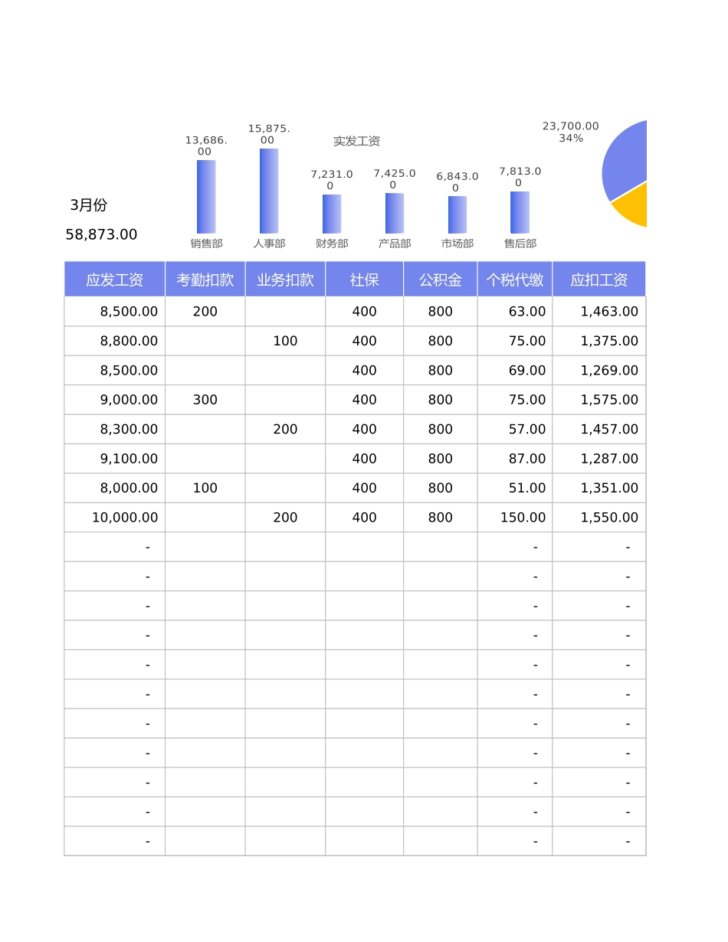Select the 应扣工资 column header

[x=598, y=280]
